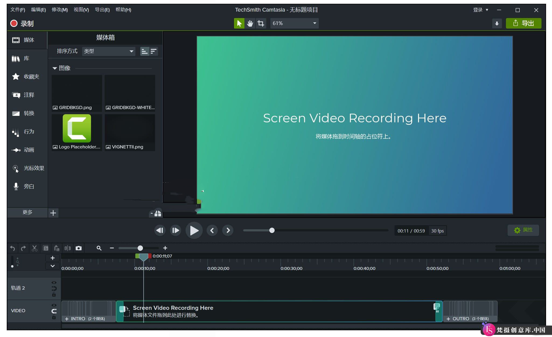Viewport: 552px width, 337px height.
Task: Open the 61% canvas zoom dropdown
Action: click(294, 23)
